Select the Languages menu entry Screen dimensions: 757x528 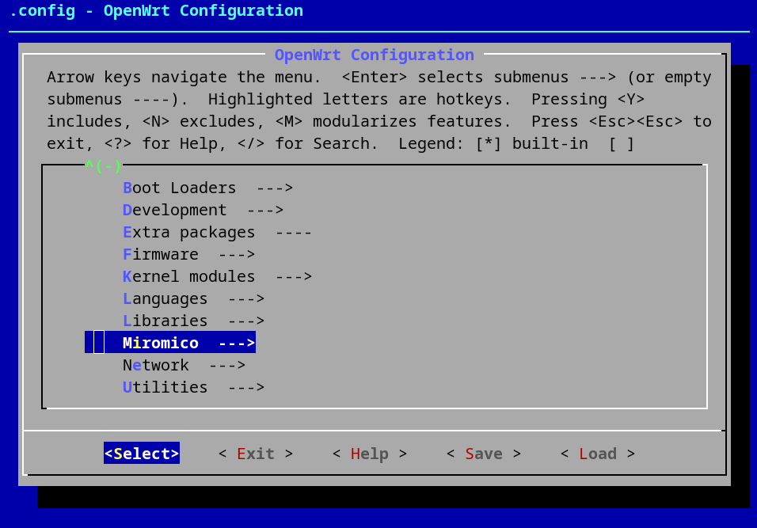click(165, 298)
